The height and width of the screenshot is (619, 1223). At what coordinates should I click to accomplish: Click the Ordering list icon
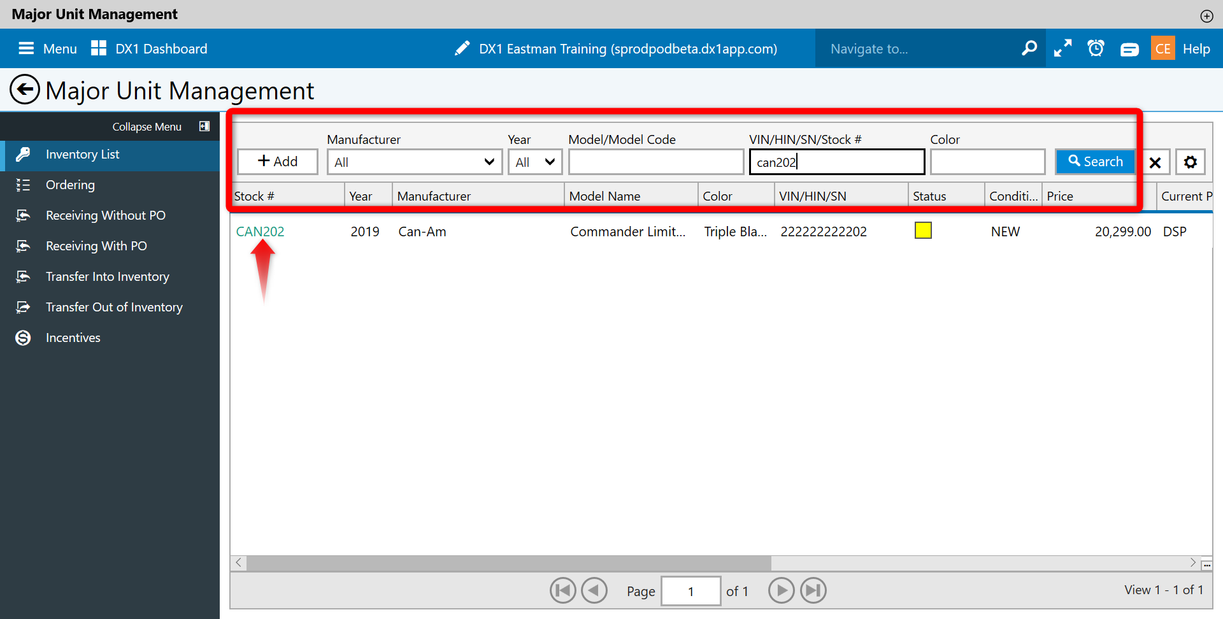click(23, 185)
